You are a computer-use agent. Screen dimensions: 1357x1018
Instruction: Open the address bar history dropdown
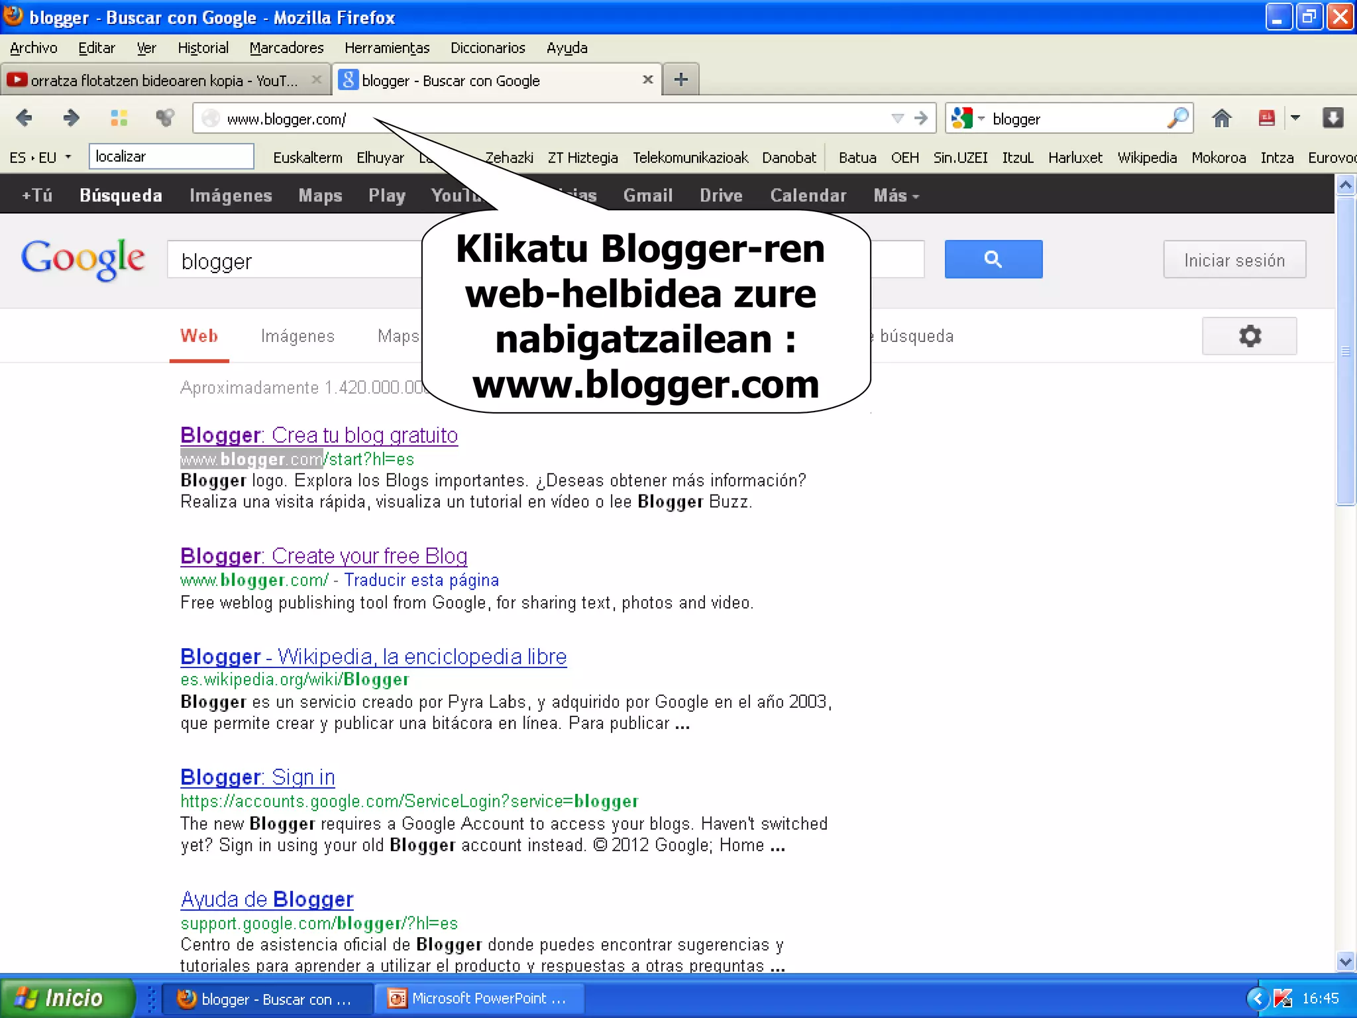(x=897, y=119)
